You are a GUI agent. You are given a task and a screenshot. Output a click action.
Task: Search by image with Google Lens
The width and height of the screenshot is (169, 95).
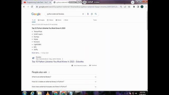[92, 14]
